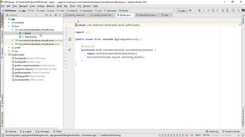Switch to activity_book1.xml tab
245x137 pixels.
point(102,15)
